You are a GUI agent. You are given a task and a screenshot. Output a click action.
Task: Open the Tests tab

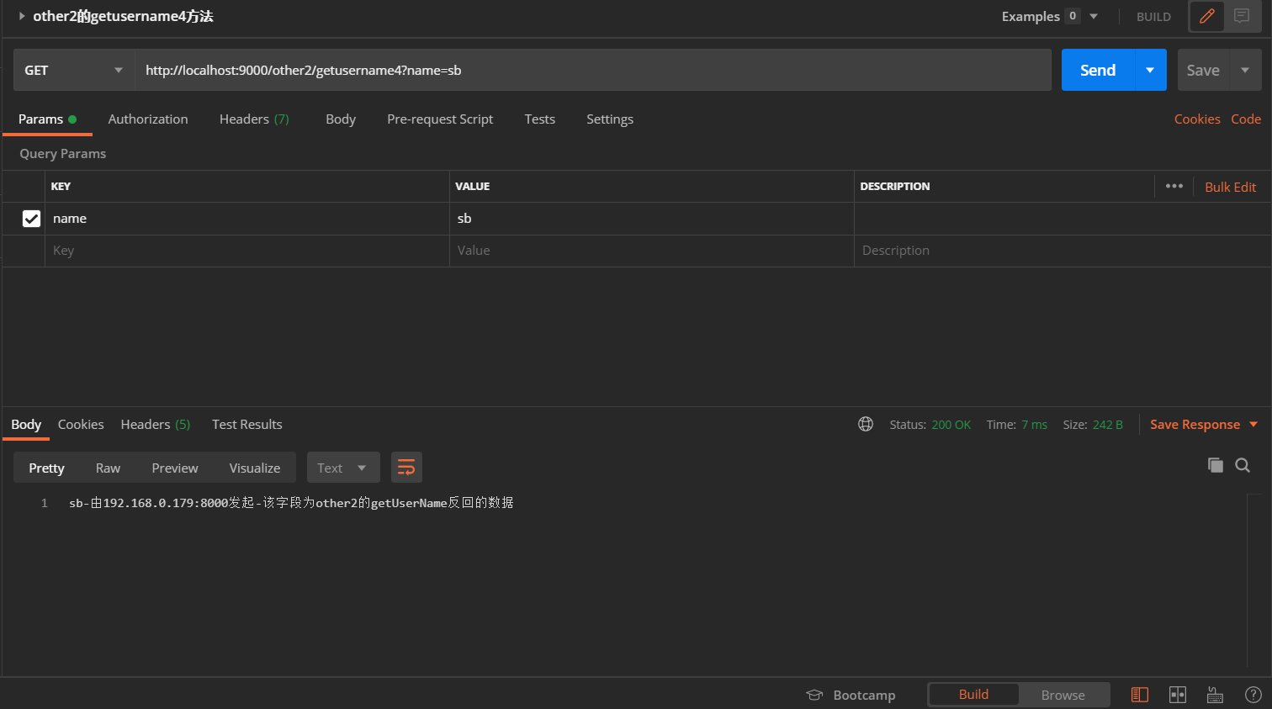[x=539, y=119]
